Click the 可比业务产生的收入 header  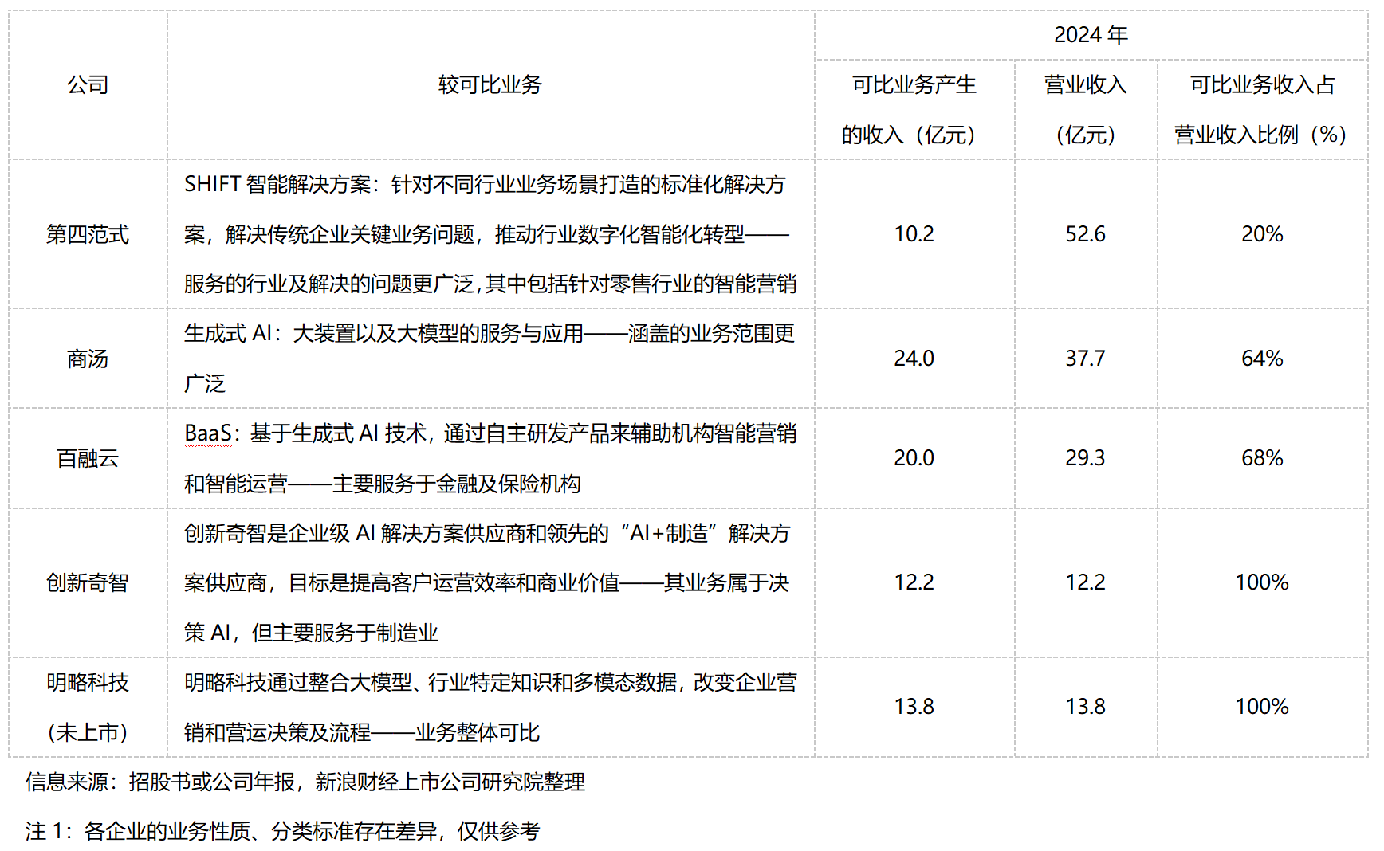tap(914, 109)
